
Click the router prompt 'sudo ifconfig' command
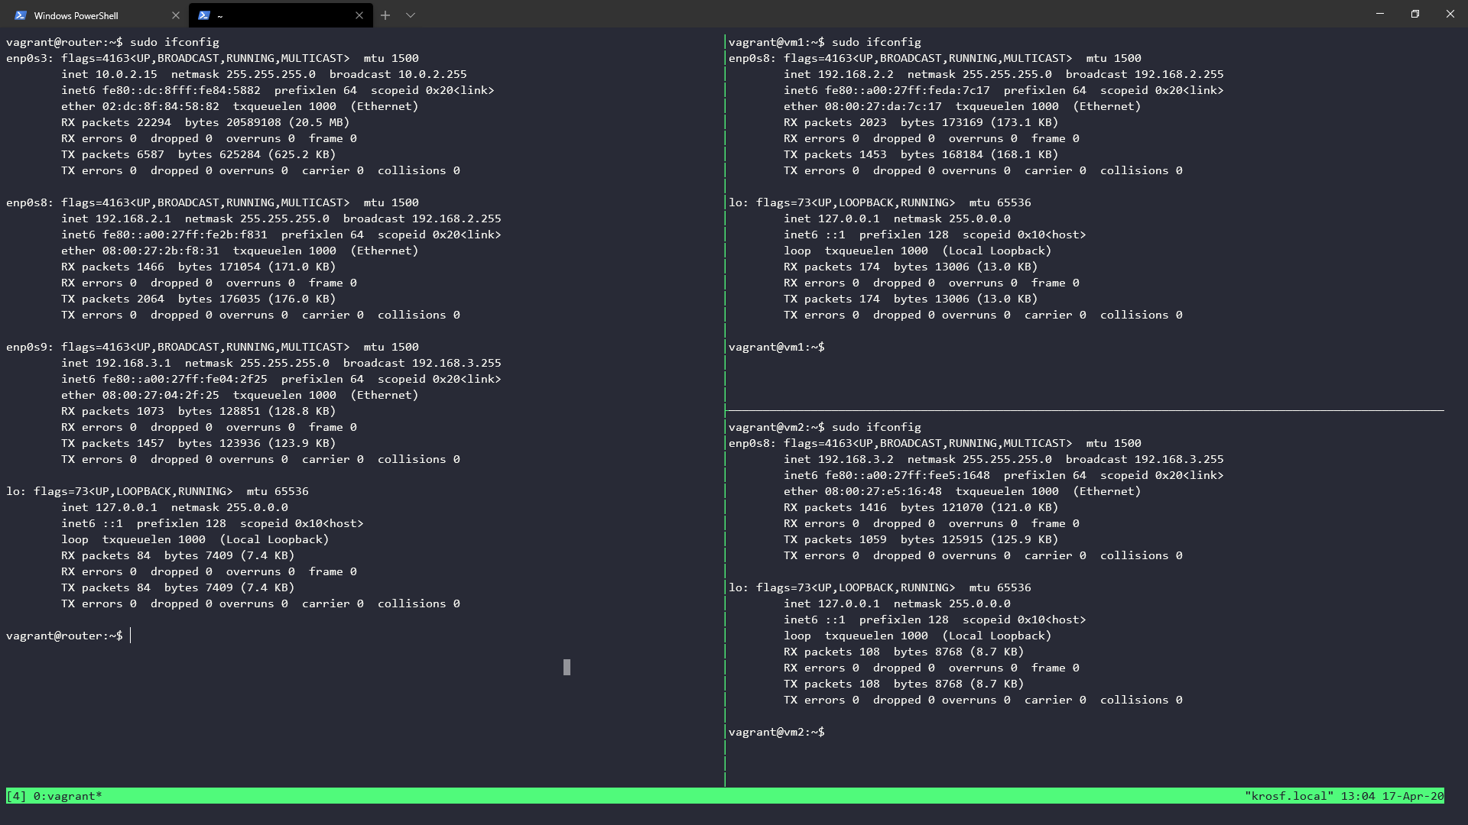tap(174, 42)
